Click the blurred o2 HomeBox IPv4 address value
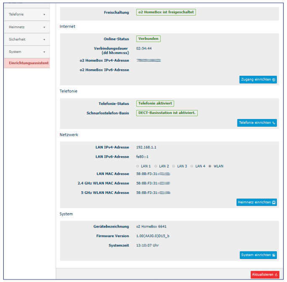Viewport: 287px width, 282px height. tap(149, 60)
